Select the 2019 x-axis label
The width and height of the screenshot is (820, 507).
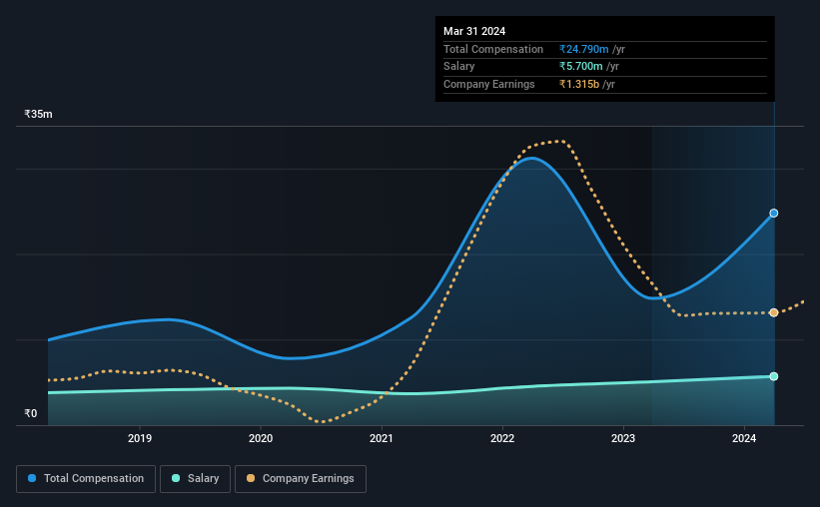click(140, 438)
